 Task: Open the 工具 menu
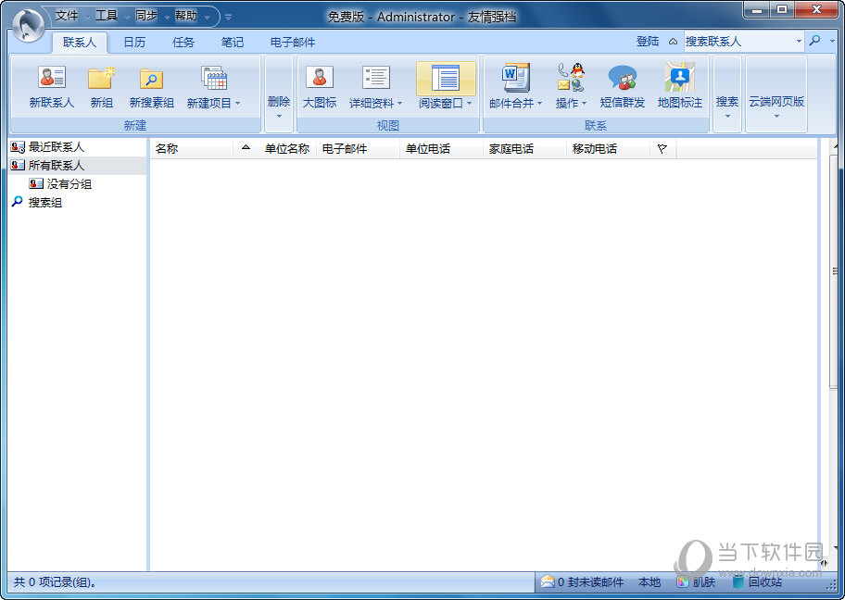coord(107,16)
